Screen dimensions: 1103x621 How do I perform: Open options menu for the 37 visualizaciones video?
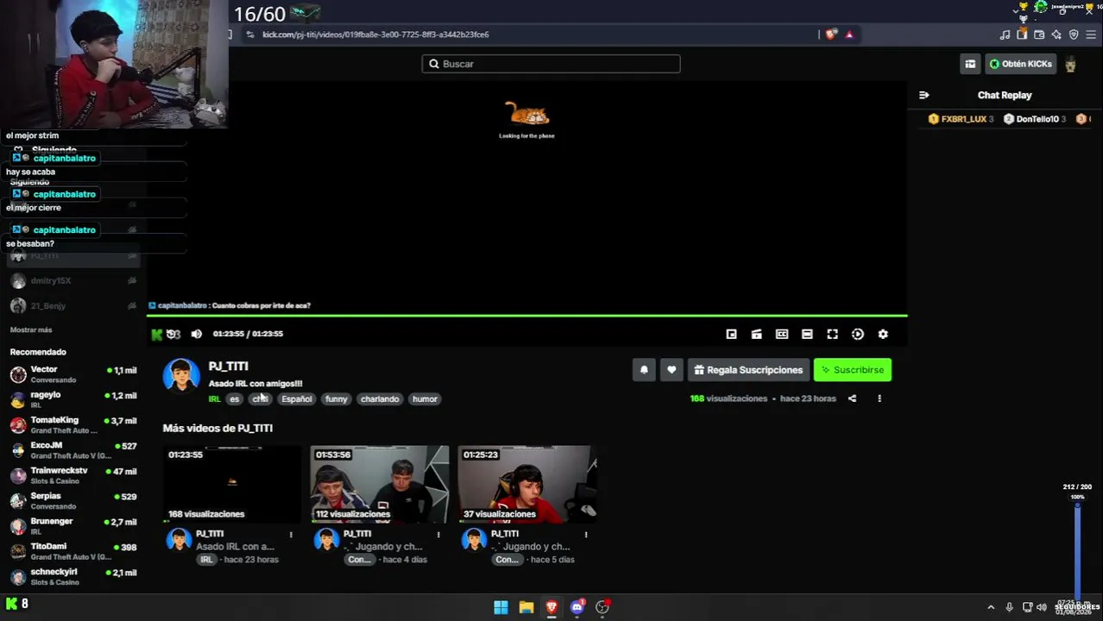[586, 535]
